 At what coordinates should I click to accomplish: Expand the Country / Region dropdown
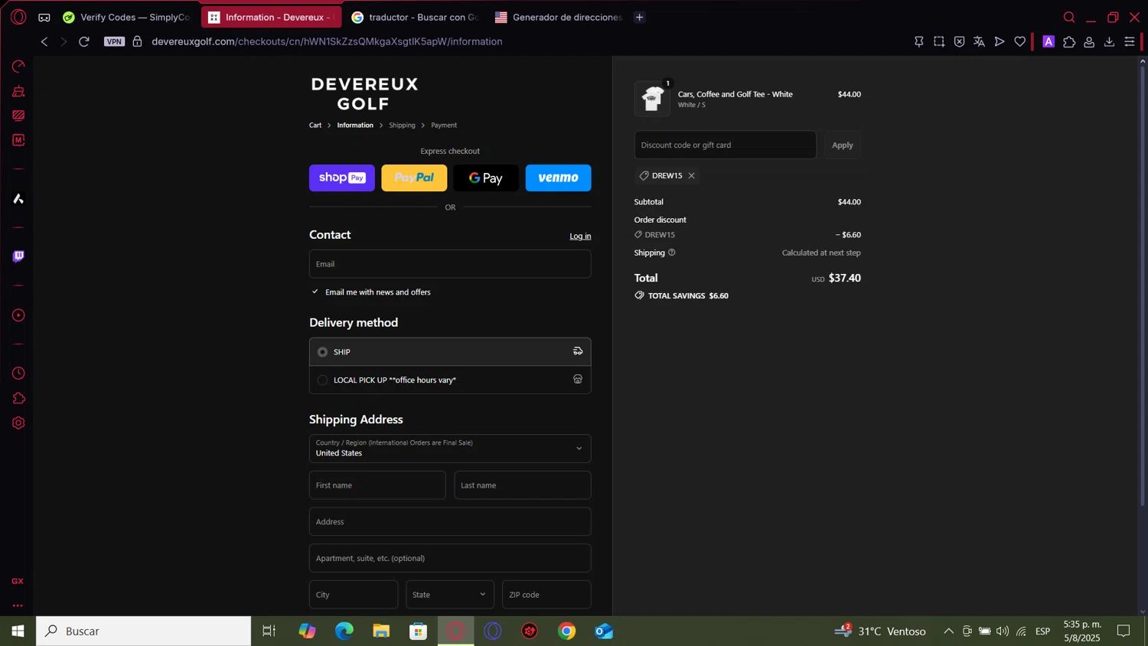(x=450, y=449)
